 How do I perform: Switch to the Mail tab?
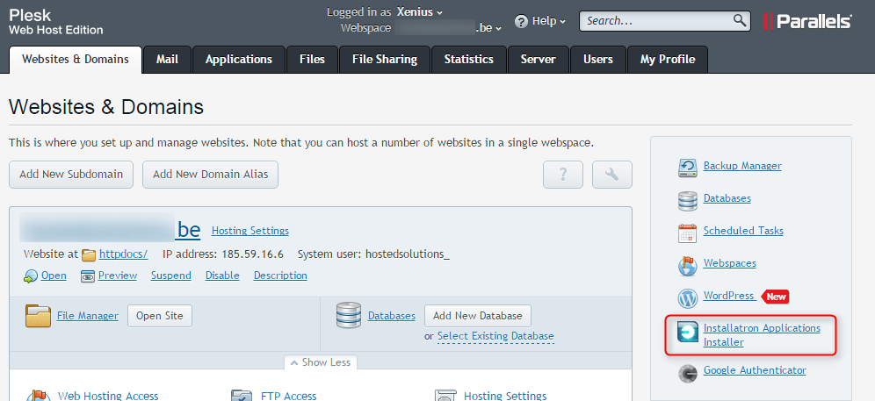click(x=168, y=59)
